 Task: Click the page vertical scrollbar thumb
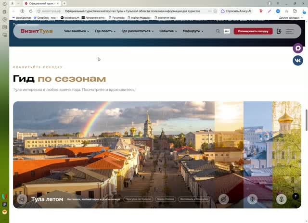pyautogui.click(x=306, y=120)
